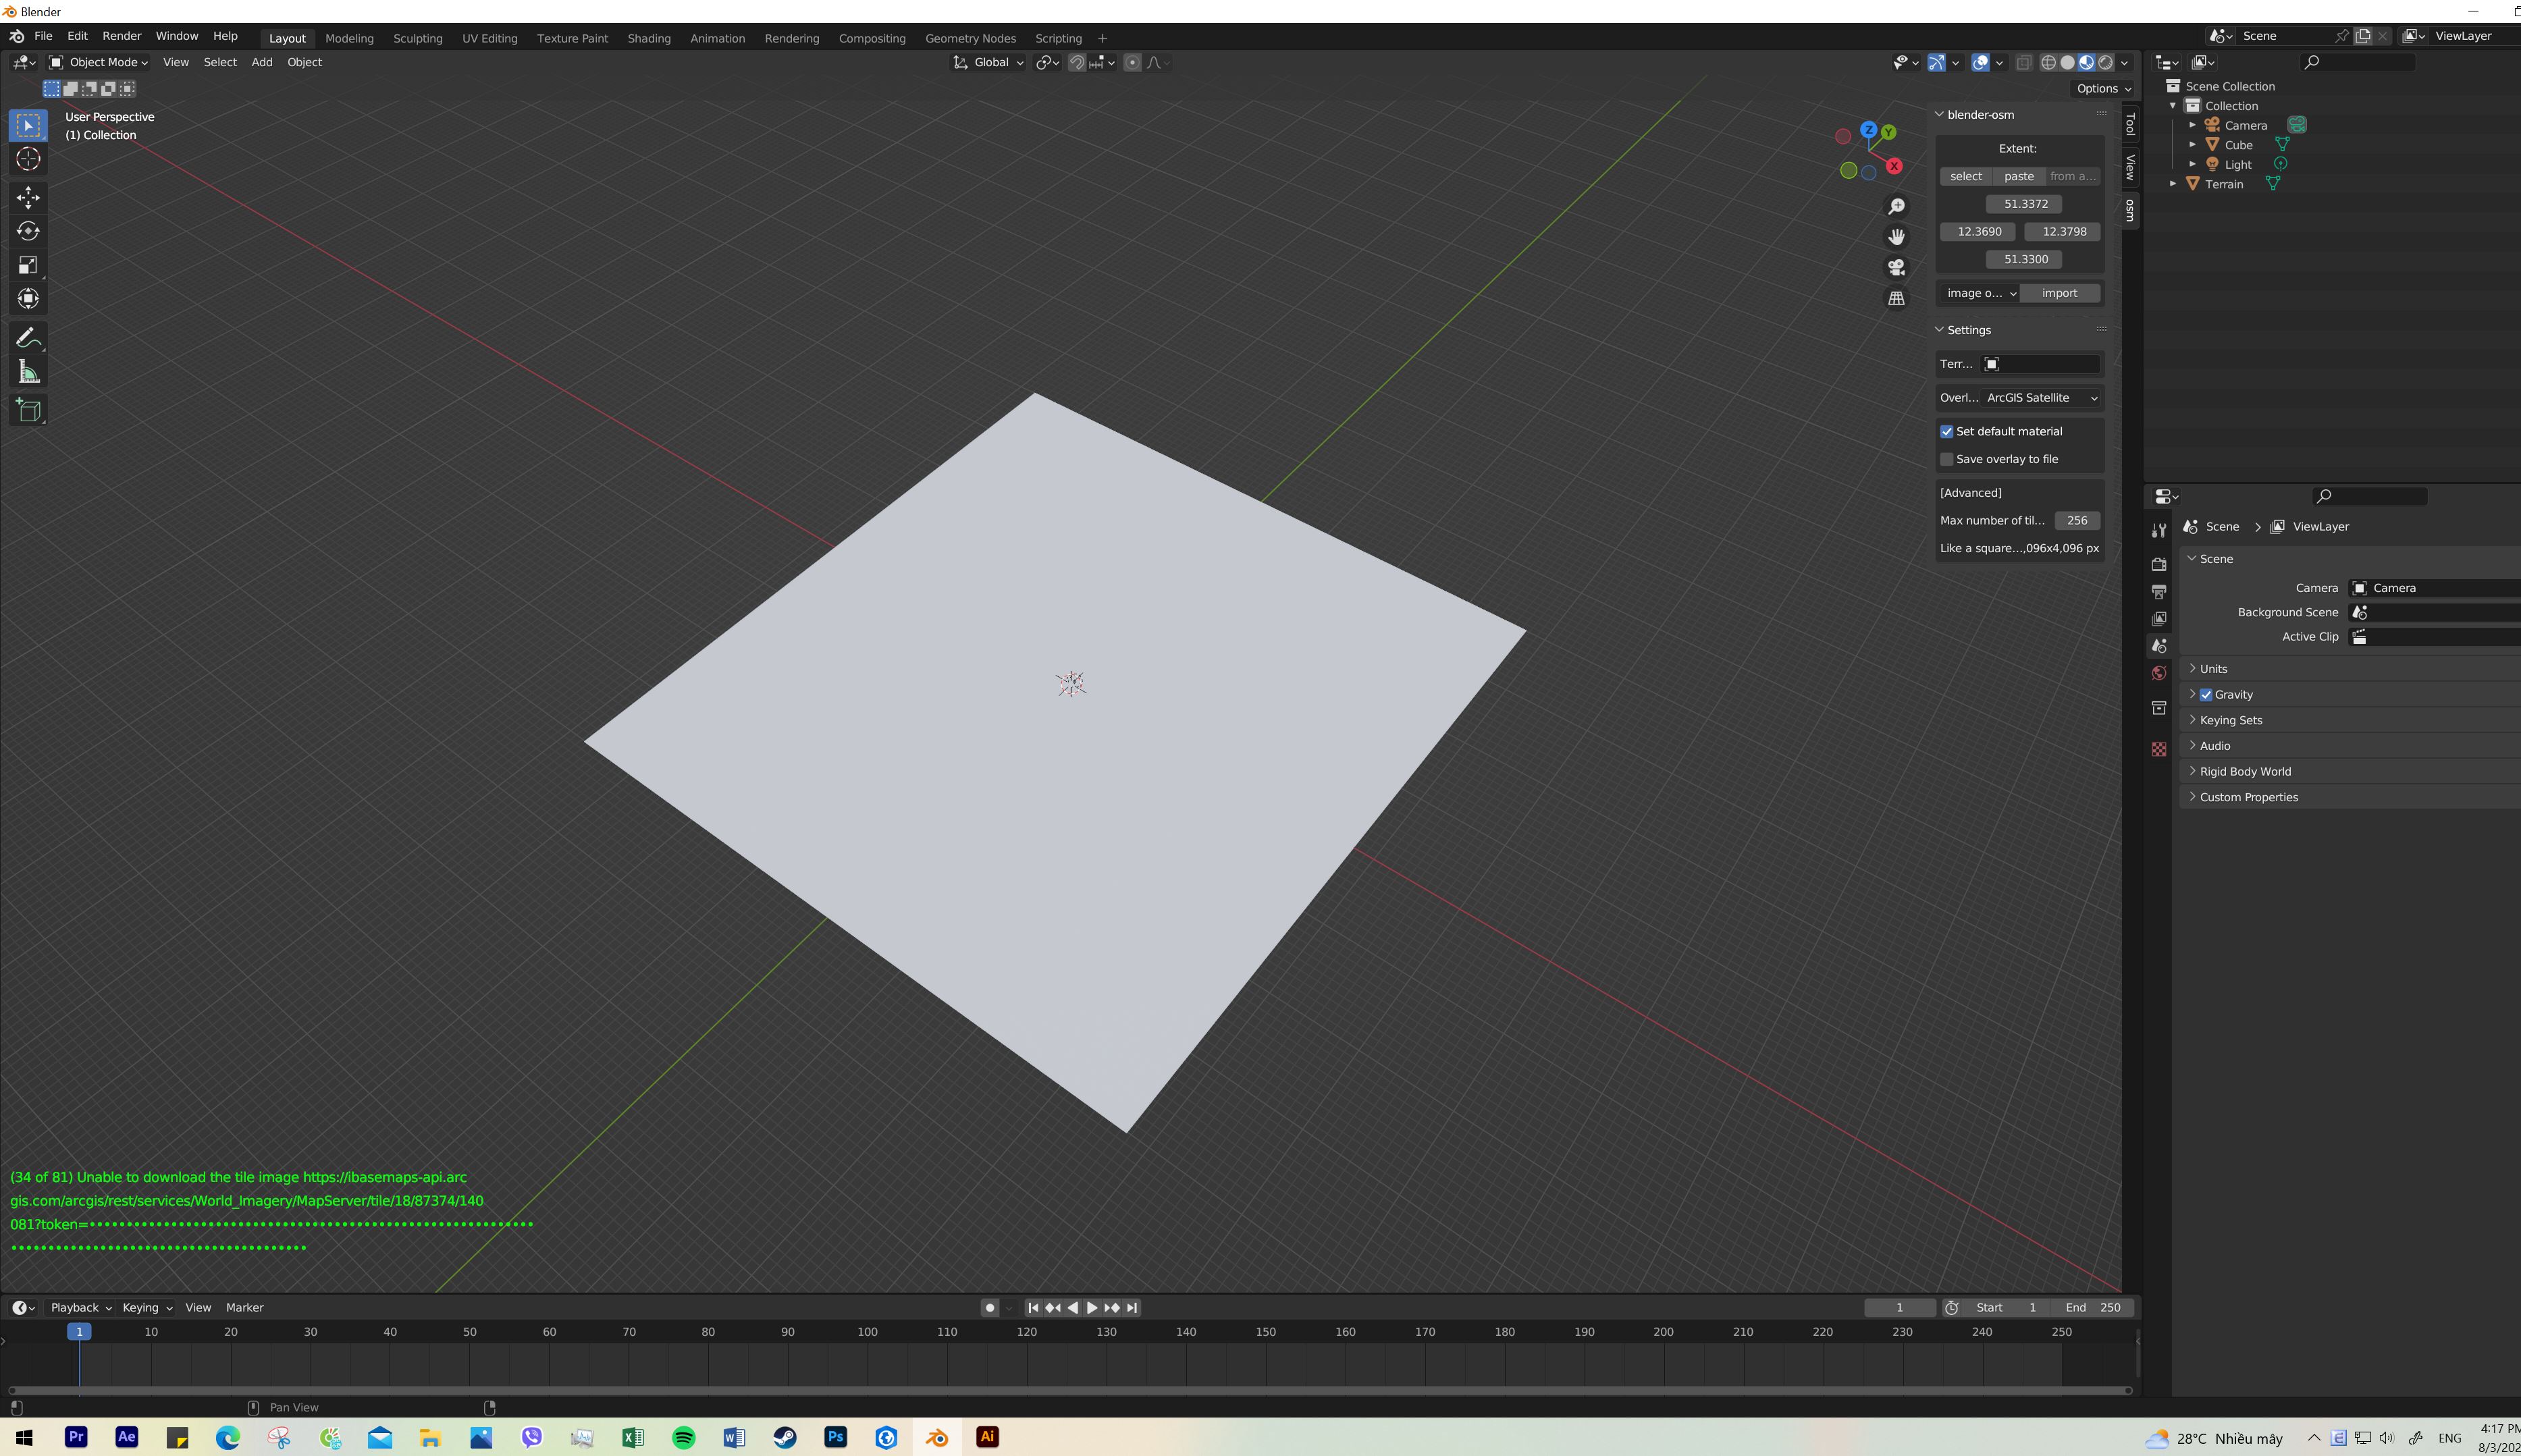Image resolution: width=2521 pixels, height=1456 pixels.
Task: Select the Move tool
Action: coord(27,197)
